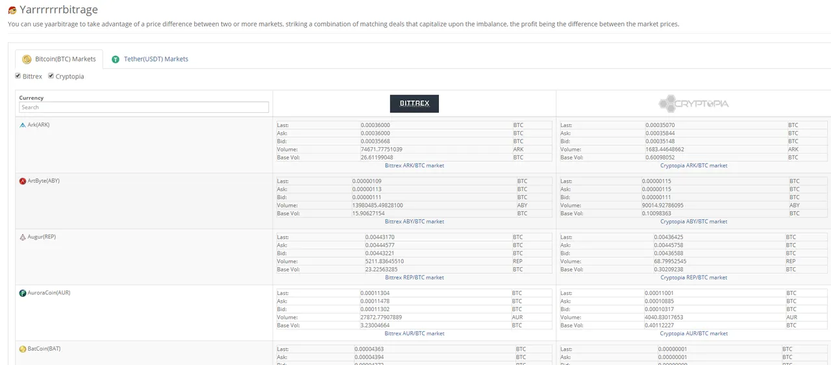Click the Augur(REP) currency name
This screenshot has width=831, height=365.
coord(42,237)
